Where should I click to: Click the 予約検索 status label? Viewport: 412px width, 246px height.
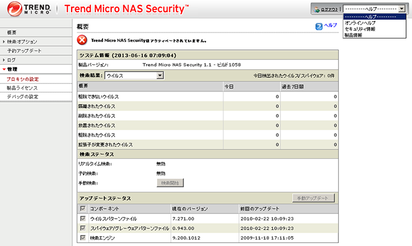[x=88, y=173]
